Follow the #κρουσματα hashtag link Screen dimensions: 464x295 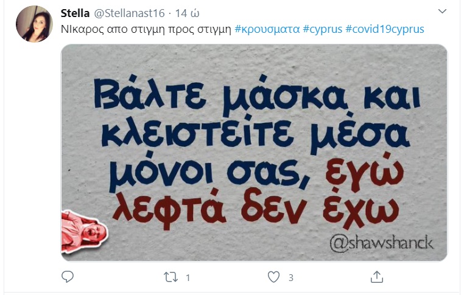click(x=267, y=29)
